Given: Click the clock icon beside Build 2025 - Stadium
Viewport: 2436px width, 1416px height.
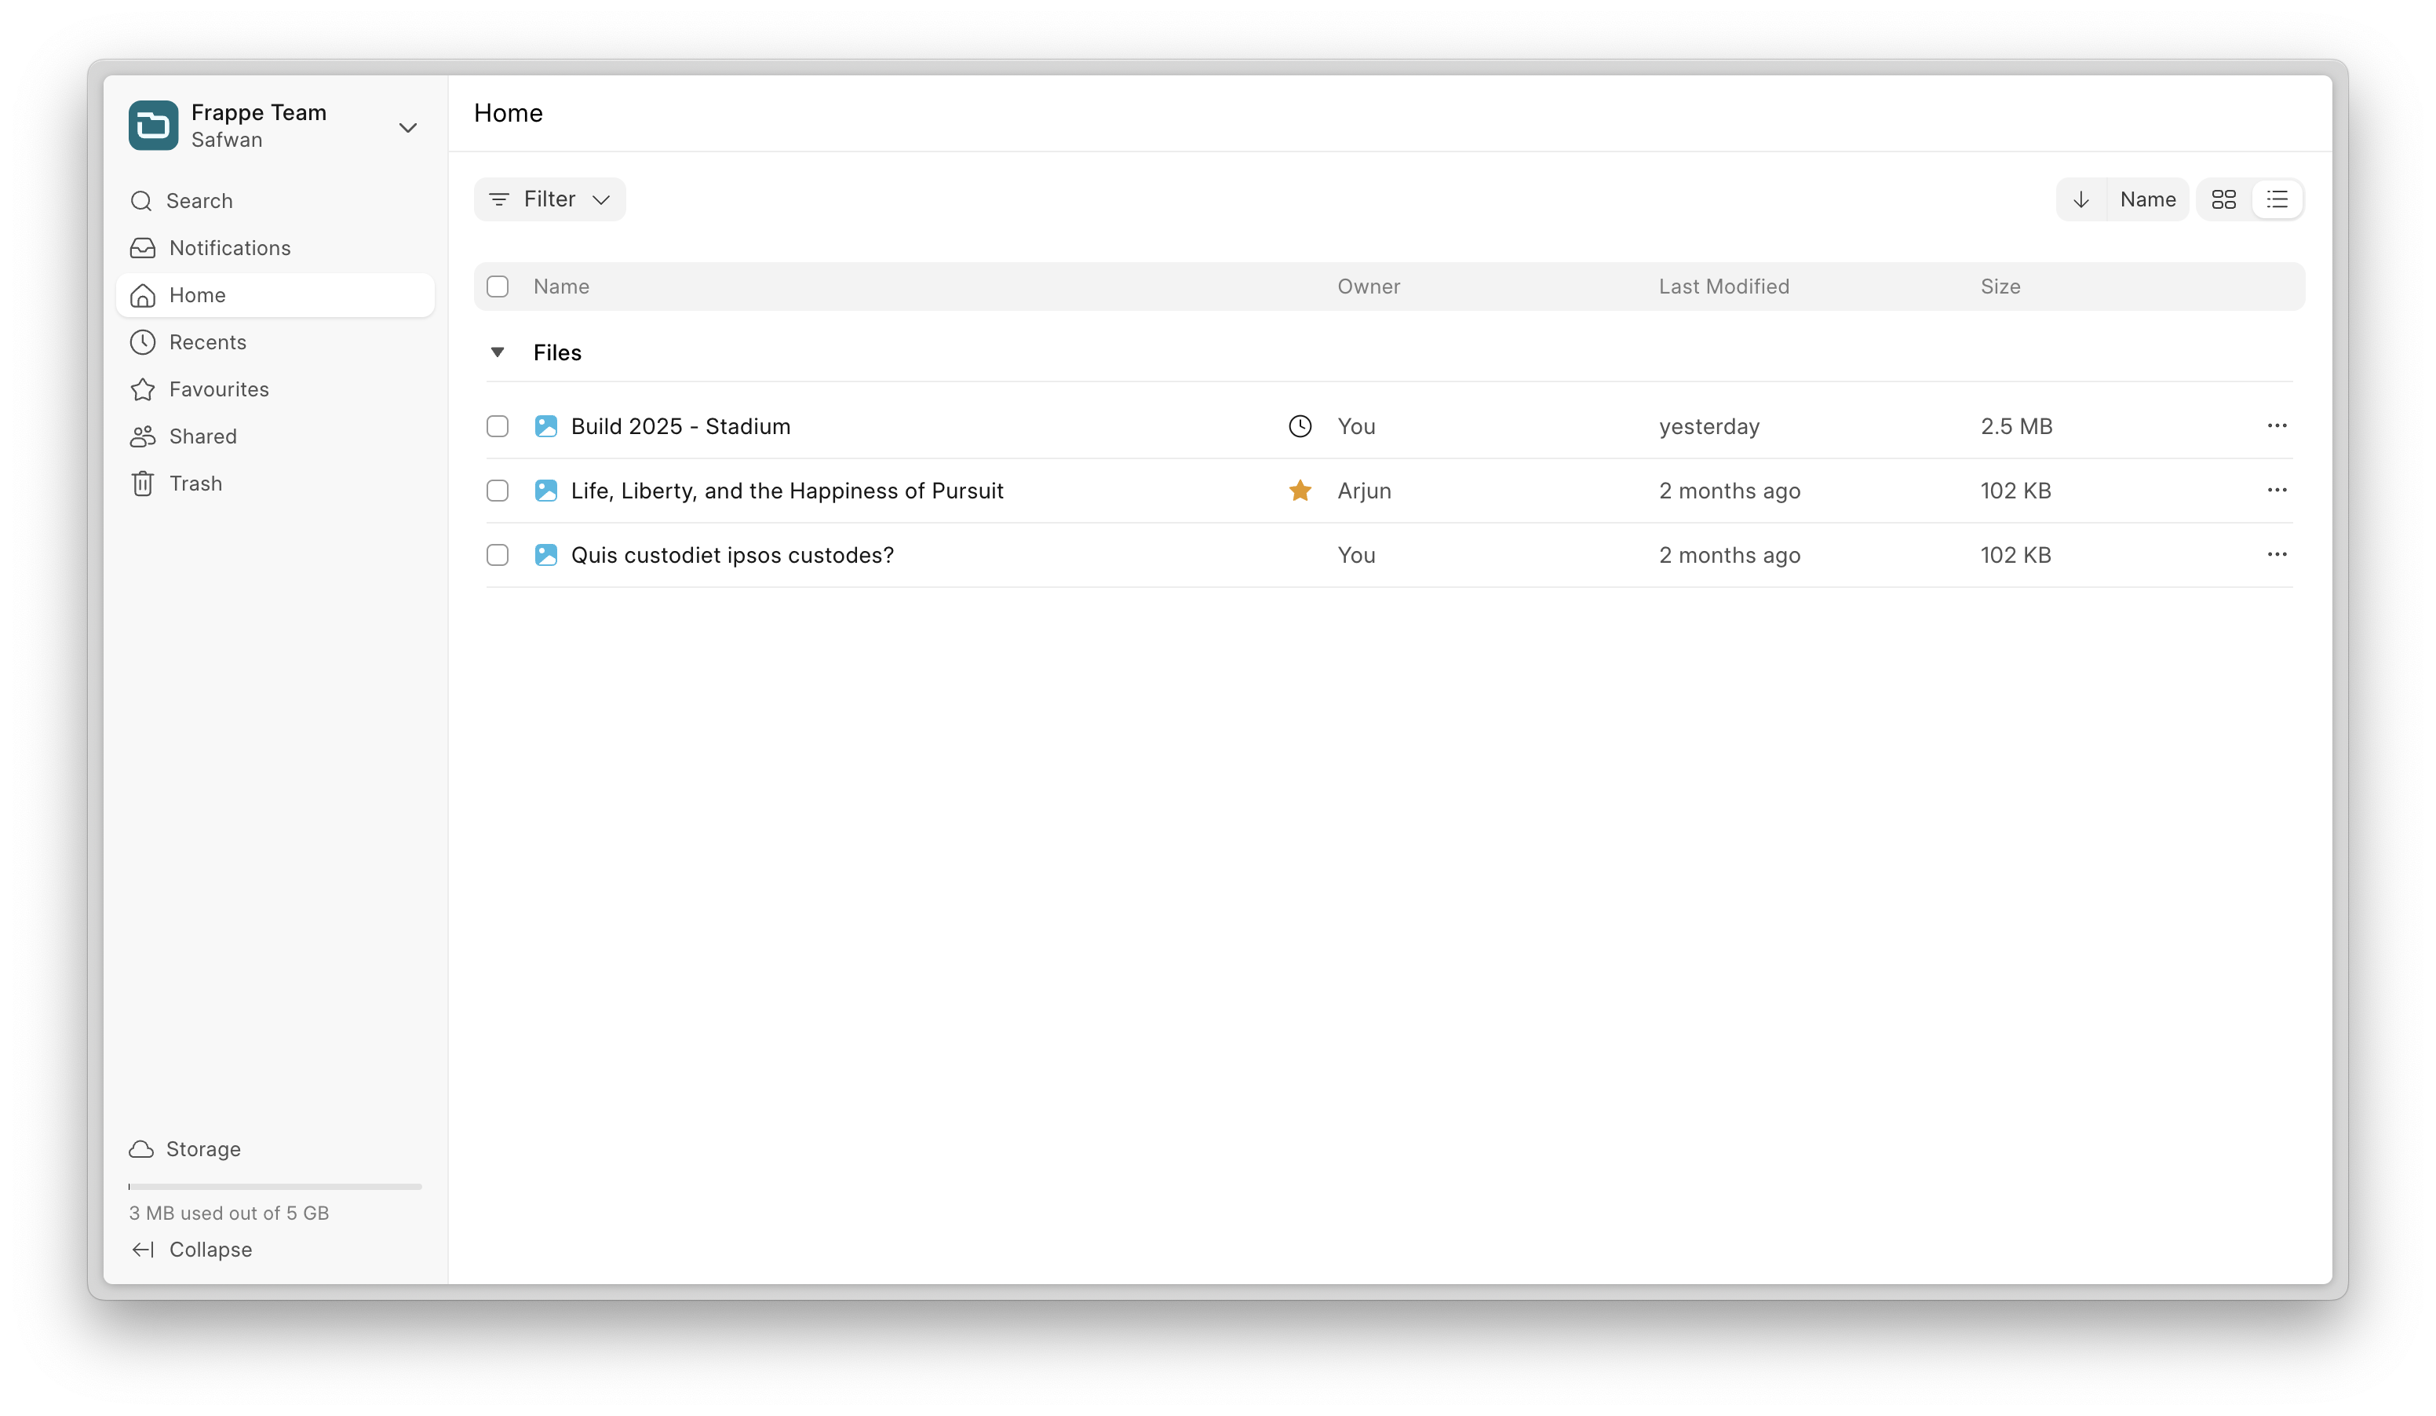Looking at the screenshot, I should (1299, 426).
